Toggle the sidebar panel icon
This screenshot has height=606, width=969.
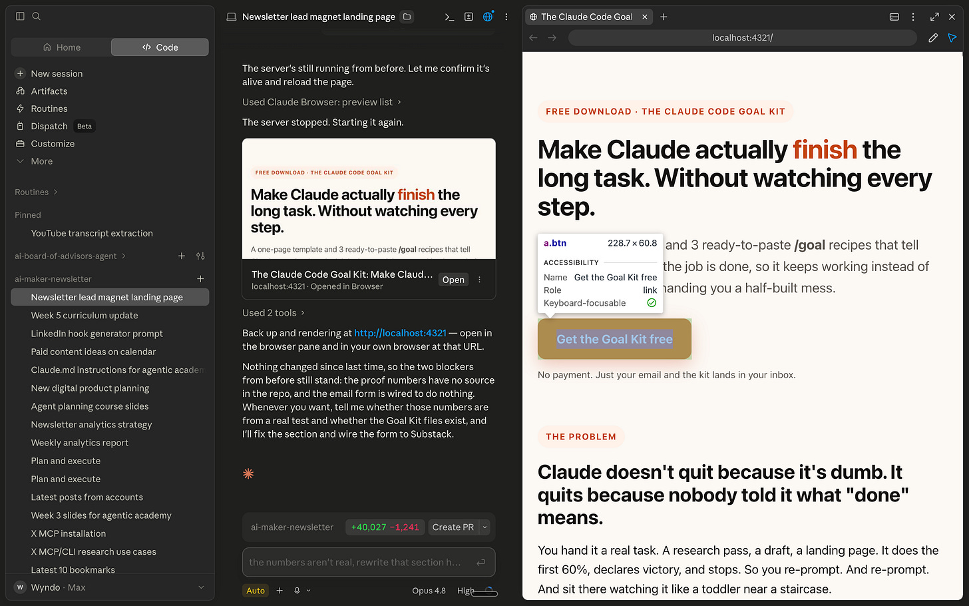coord(20,16)
